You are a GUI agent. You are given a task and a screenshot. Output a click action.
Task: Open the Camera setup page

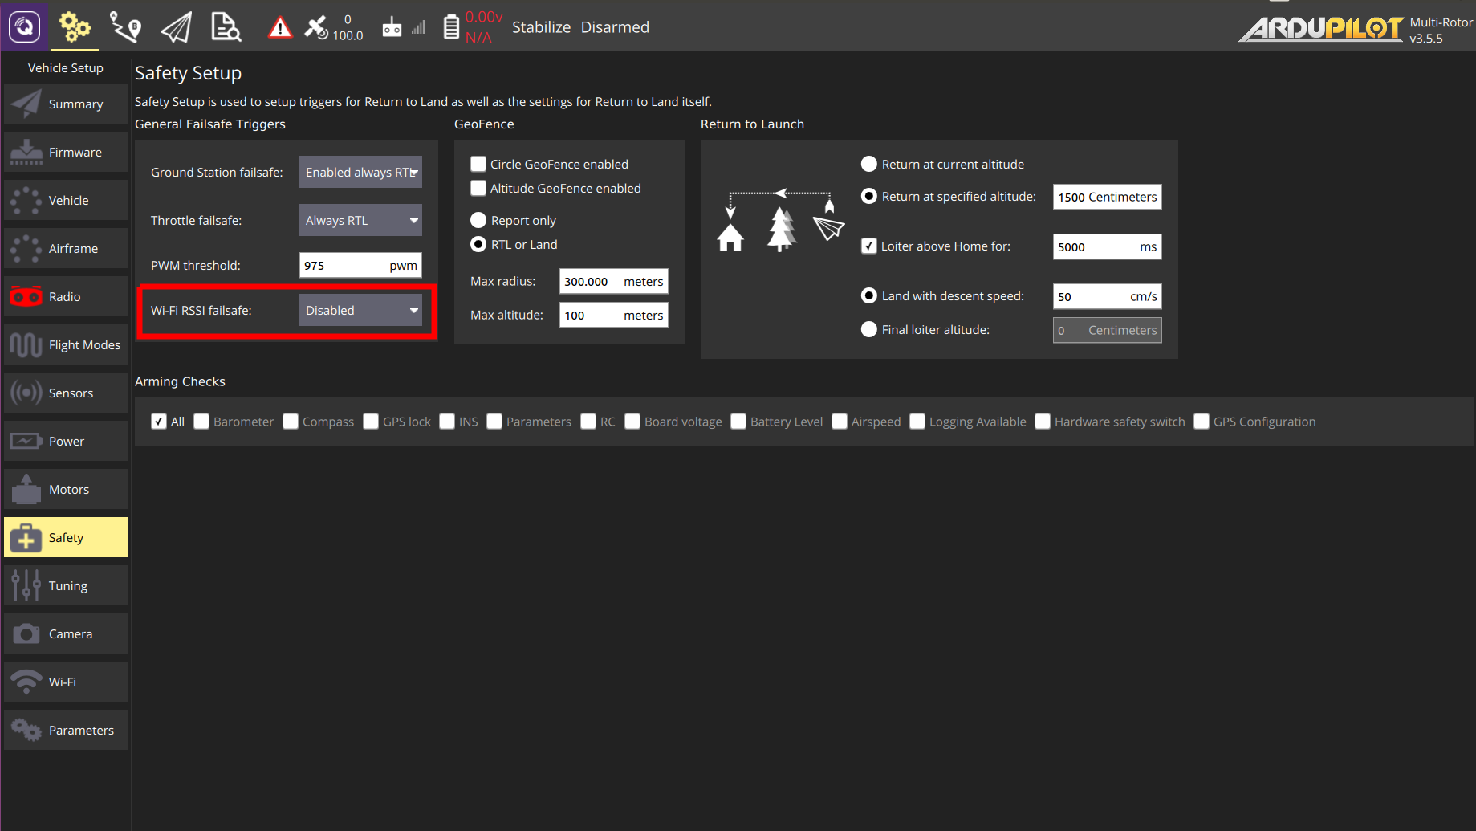click(x=66, y=633)
